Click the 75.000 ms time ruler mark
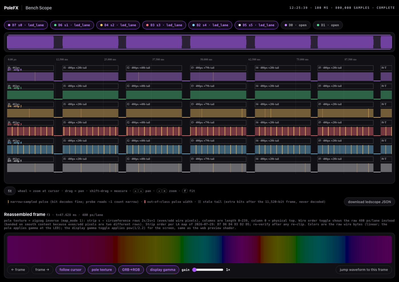 click(x=302, y=60)
